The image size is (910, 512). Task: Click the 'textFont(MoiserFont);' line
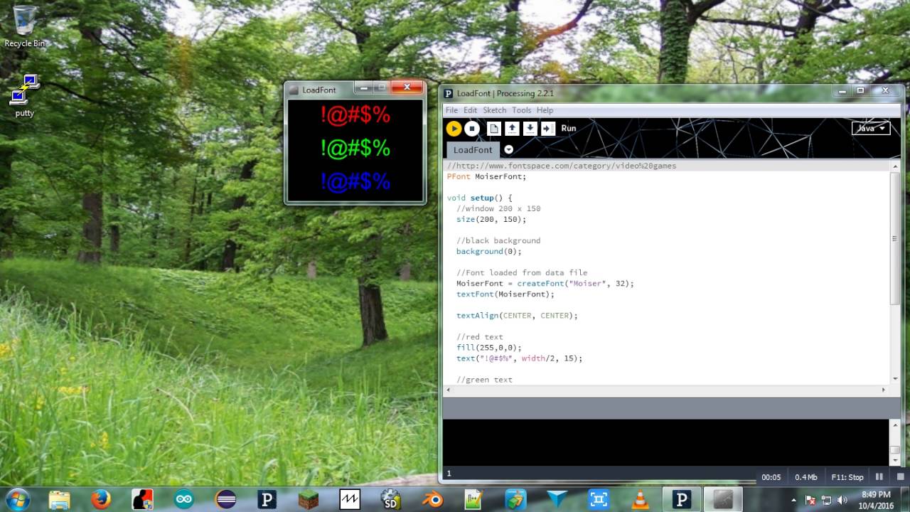pos(505,294)
